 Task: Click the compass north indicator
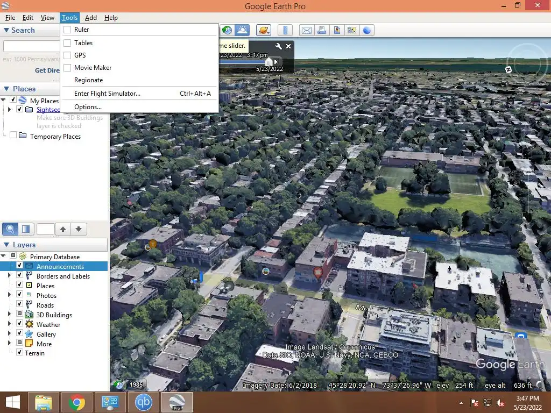[x=508, y=69]
